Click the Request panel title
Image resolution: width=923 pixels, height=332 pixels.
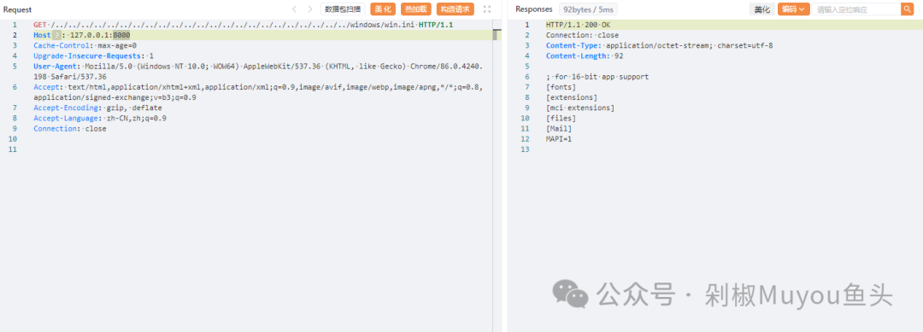click(x=18, y=9)
